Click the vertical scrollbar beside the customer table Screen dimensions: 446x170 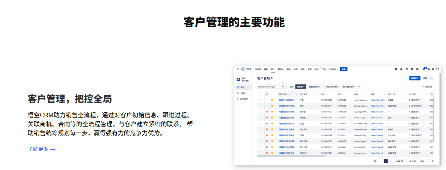[434, 119]
